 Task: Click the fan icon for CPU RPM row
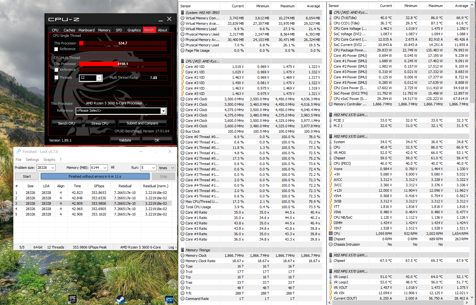[331, 234]
